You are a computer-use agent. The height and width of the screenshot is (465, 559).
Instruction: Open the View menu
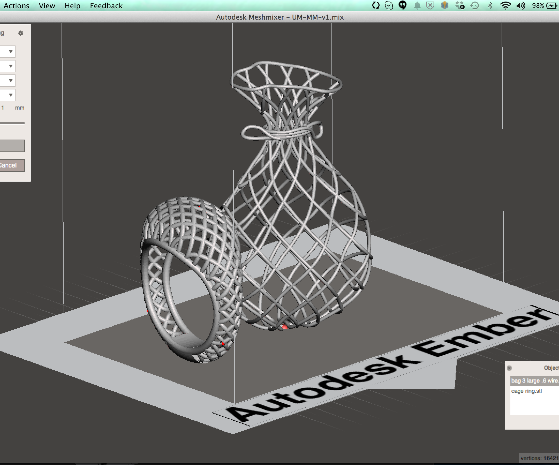[x=47, y=6]
